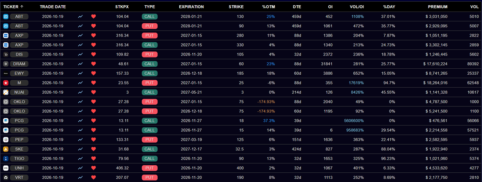The height and width of the screenshot is (182, 482).
Task: Click the TIGO company logo icon
Action: coord(6,158)
